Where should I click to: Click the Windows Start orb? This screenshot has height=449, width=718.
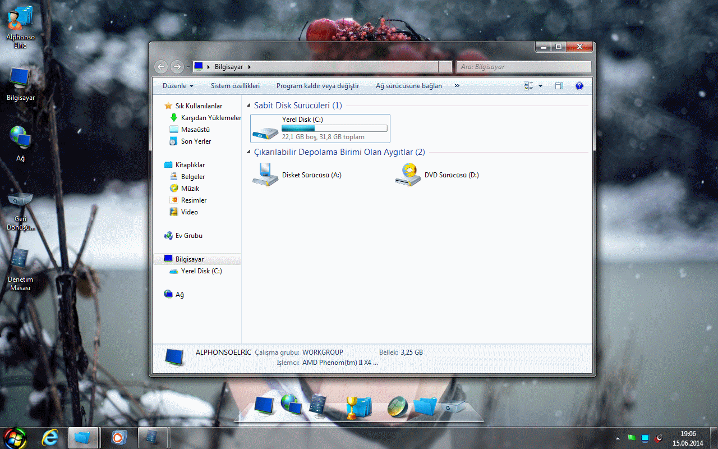coord(15,437)
